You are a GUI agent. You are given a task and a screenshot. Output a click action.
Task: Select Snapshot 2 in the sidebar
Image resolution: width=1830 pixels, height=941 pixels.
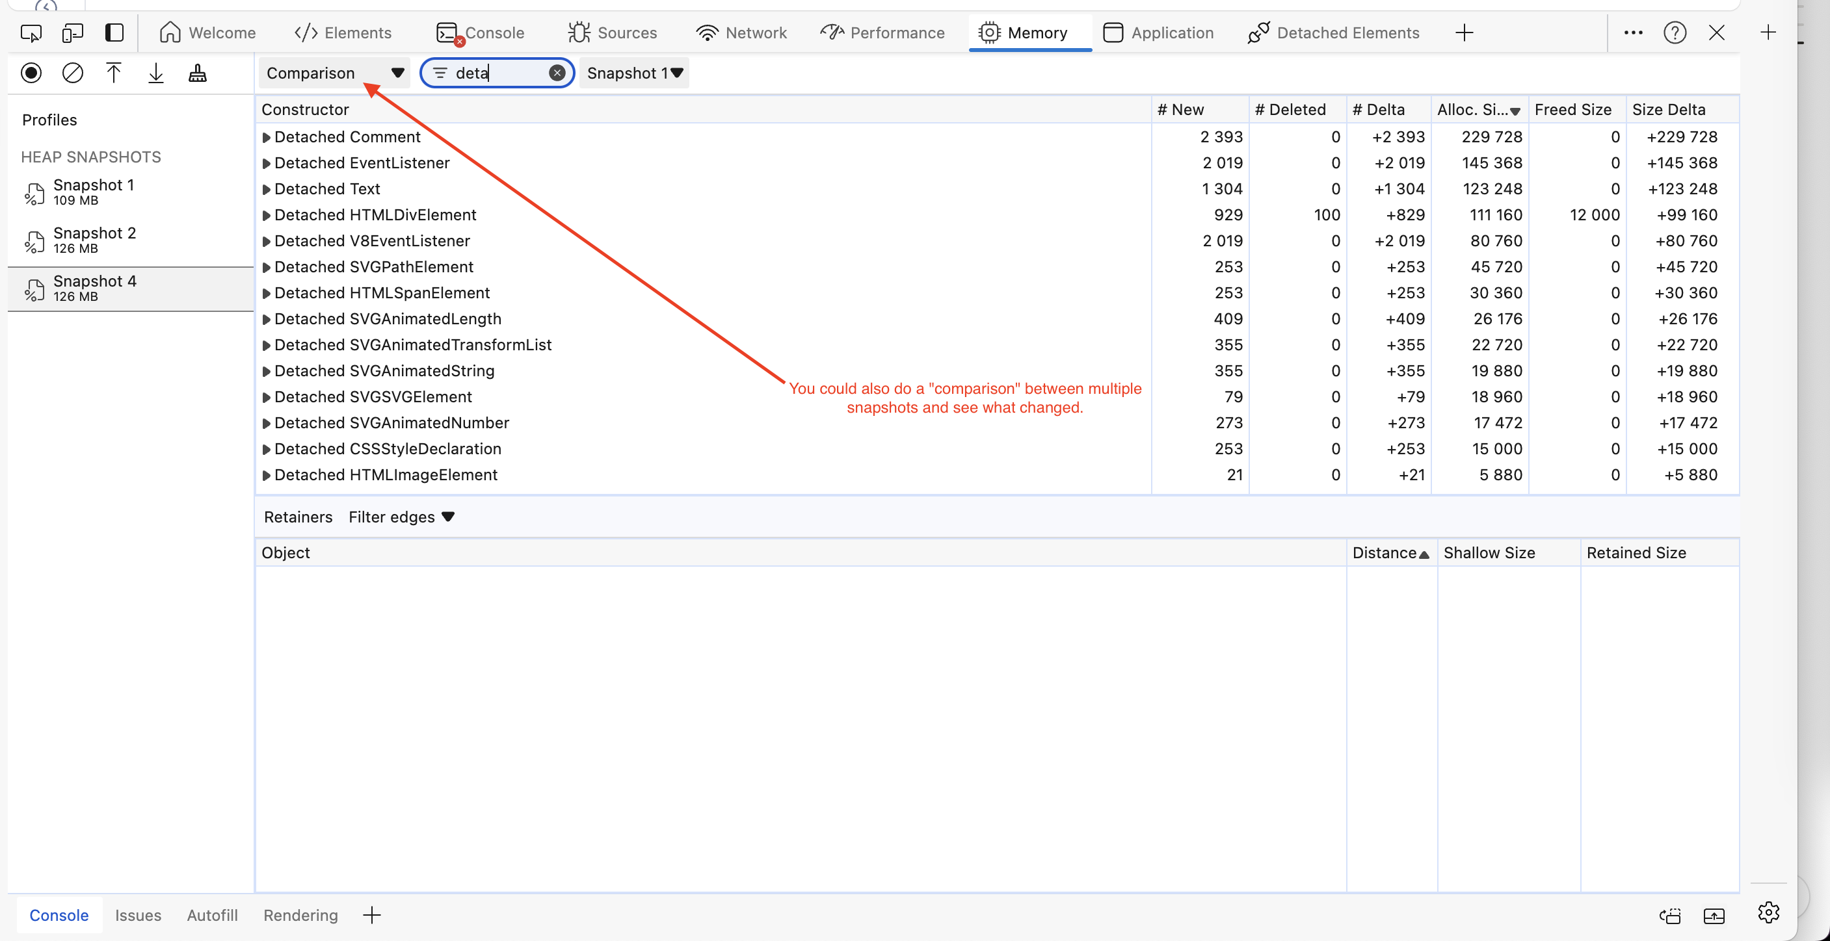tap(93, 240)
